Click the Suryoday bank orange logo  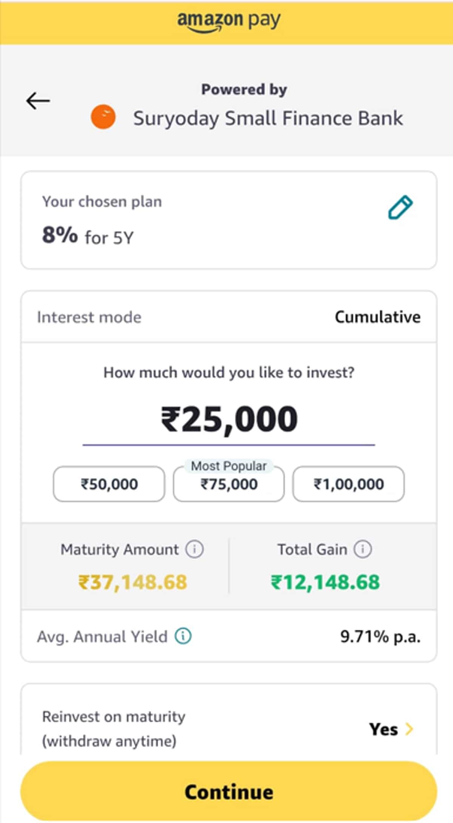click(103, 117)
